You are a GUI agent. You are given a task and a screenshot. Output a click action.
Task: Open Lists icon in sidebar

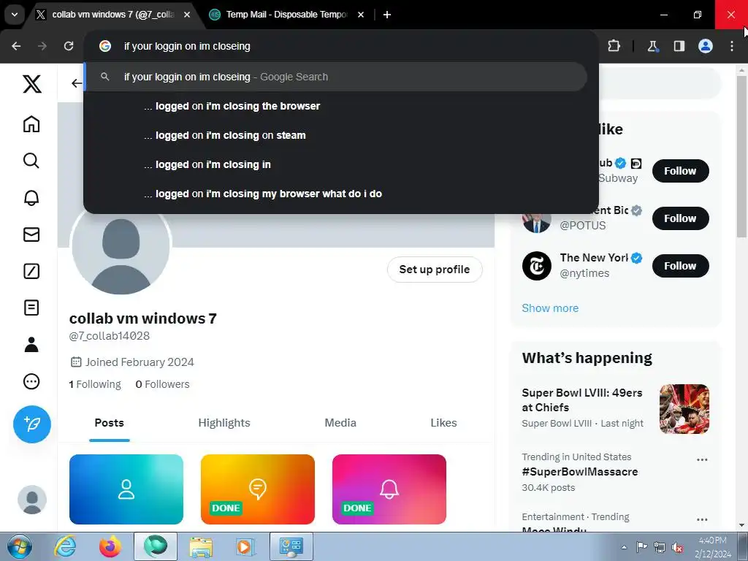tap(31, 308)
